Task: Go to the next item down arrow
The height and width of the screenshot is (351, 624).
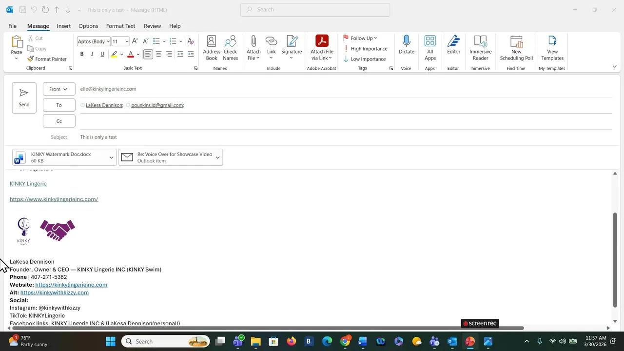Action: pos(68,10)
